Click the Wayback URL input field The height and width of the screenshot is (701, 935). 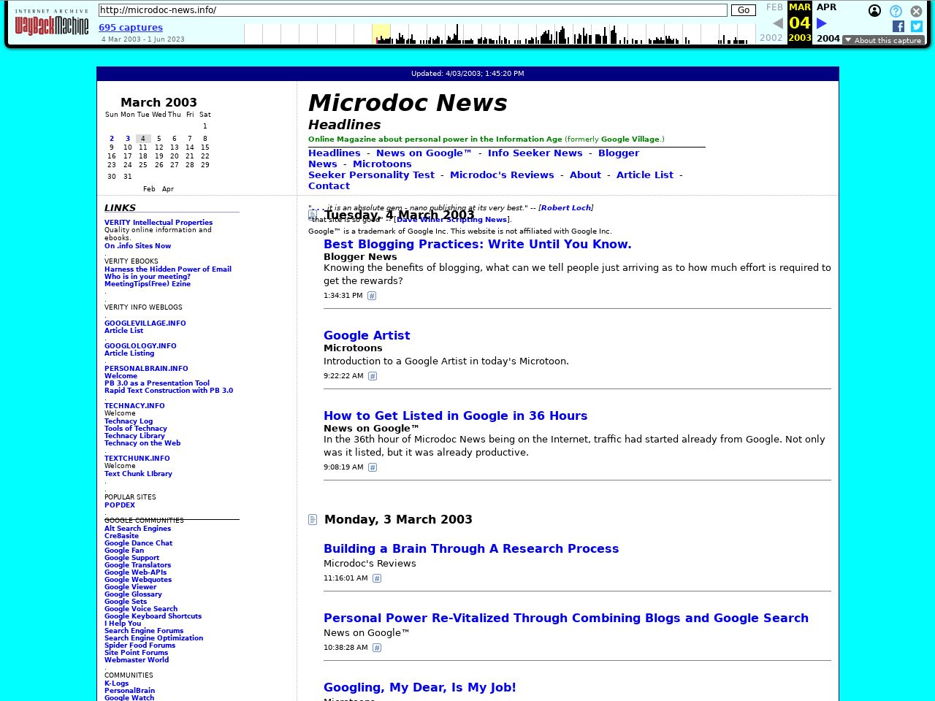(413, 10)
